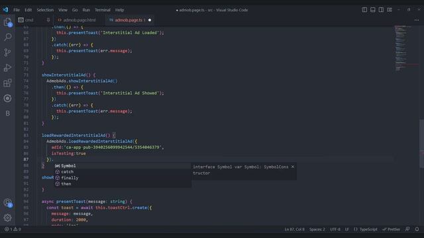Click the pin icon on cmd tab
424x238 pixels.
(48, 20)
